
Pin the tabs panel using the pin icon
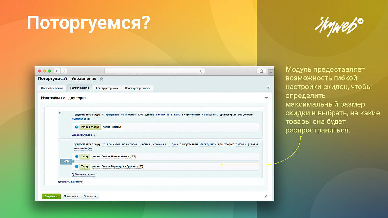[268, 87]
